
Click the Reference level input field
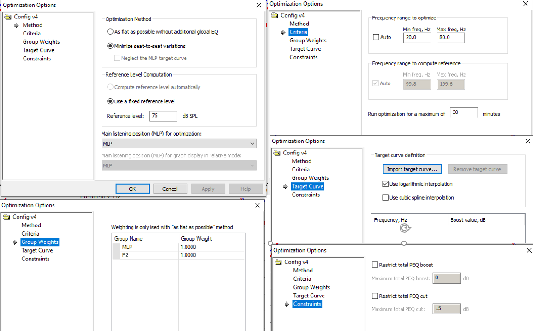(x=163, y=116)
